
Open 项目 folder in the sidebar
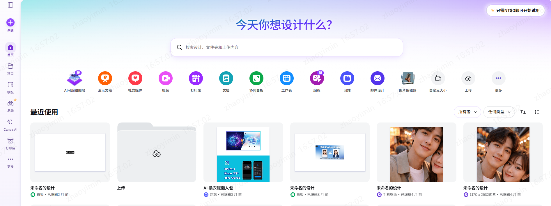(10, 69)
